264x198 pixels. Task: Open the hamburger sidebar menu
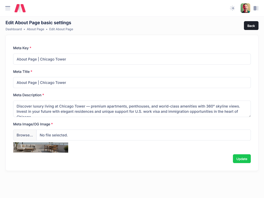point(8,8)
